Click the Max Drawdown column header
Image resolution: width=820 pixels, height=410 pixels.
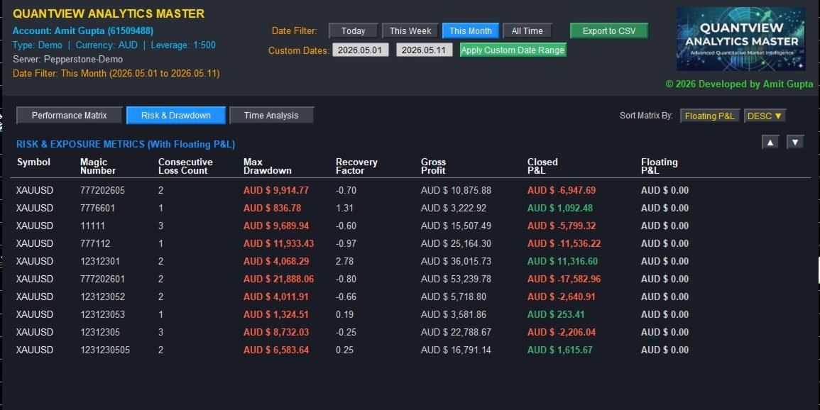point(267,166)
